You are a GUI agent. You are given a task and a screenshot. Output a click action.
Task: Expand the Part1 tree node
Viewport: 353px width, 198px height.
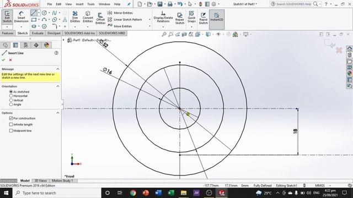64,40
